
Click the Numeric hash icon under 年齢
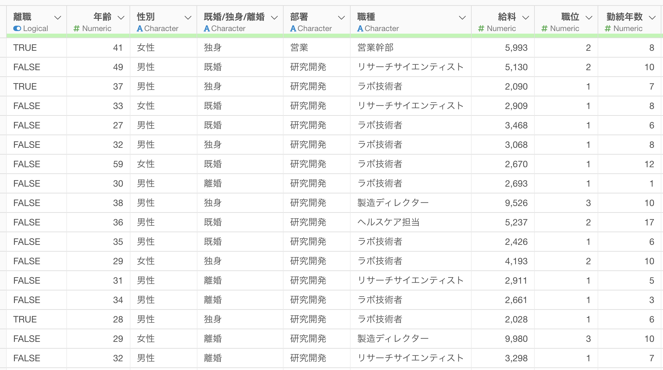tap(76, 28)
